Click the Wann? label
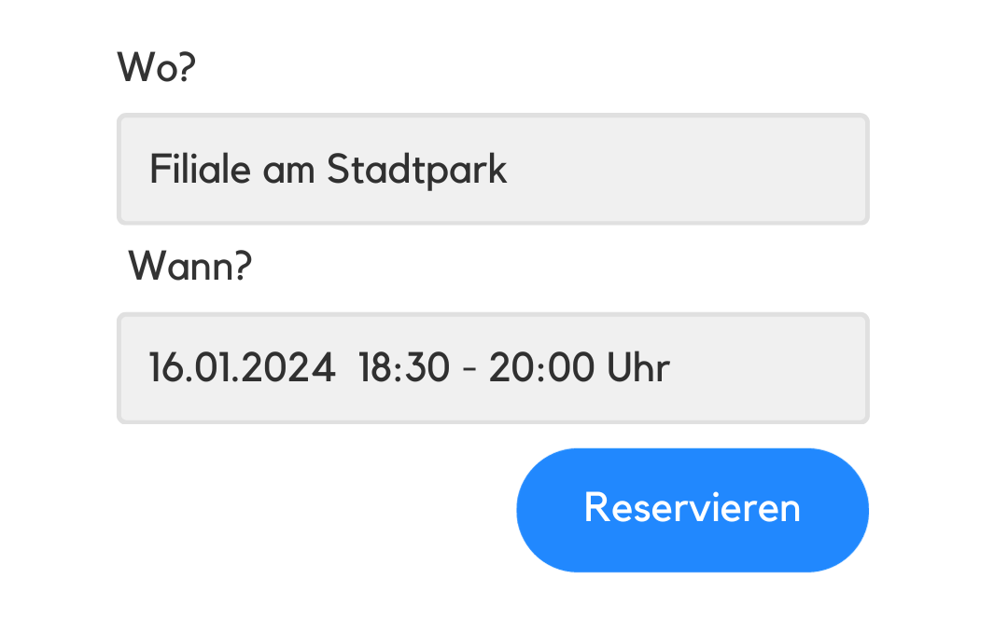1008x619 pixels. [x=190, y=266]
